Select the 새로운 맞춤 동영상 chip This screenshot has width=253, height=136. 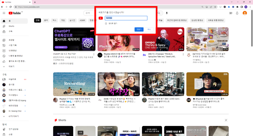click(x=216, y=20)
